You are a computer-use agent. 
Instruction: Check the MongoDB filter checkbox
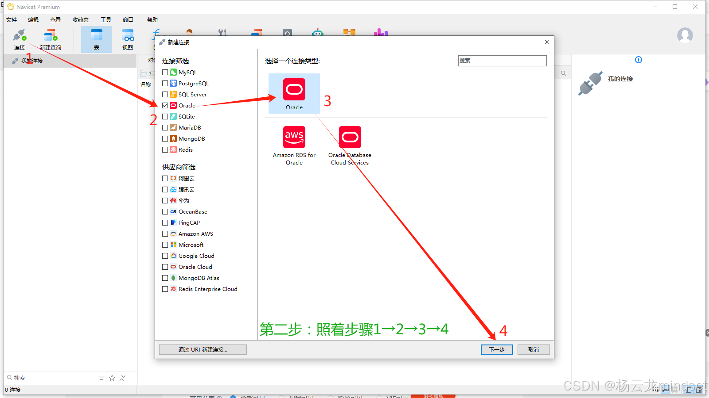coord(165,138)
